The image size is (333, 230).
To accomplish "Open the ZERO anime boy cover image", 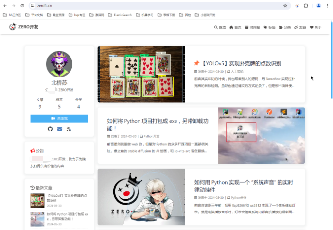I will point(141,197).
